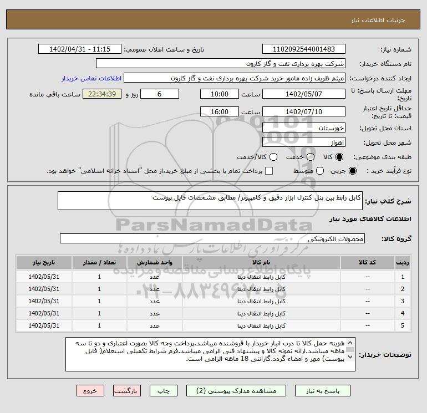Click the ردیف column header
Image resolution: width=427 pixels, height=413 pixels.
(403, 262)
